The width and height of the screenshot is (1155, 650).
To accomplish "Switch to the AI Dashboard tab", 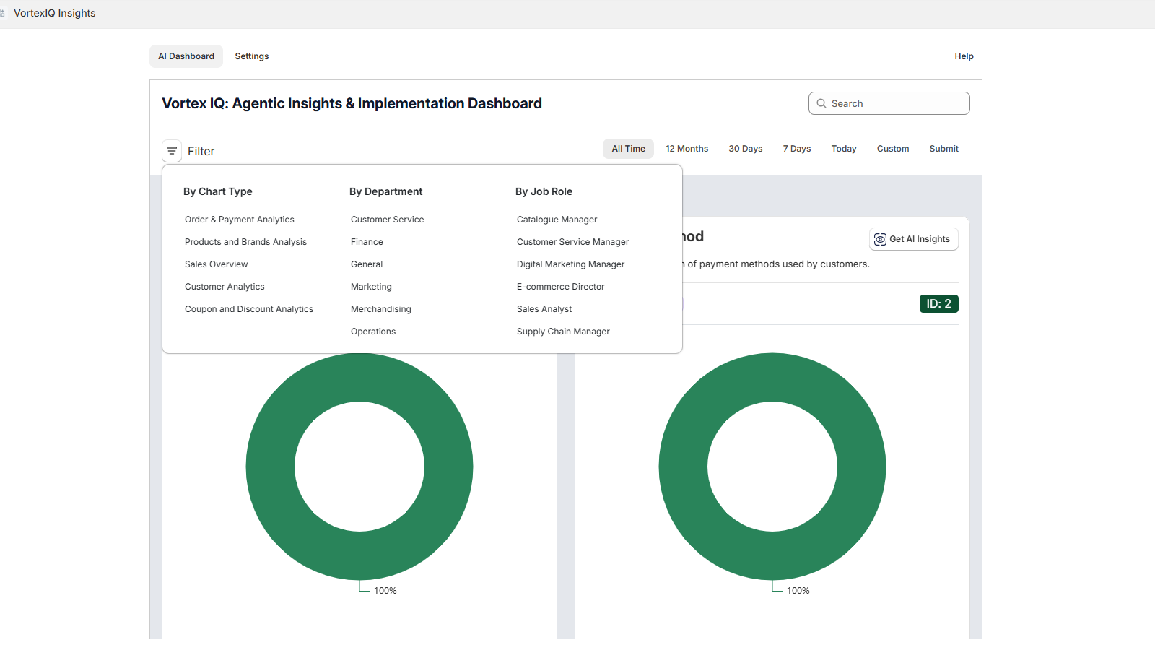I will pos(186,56).
